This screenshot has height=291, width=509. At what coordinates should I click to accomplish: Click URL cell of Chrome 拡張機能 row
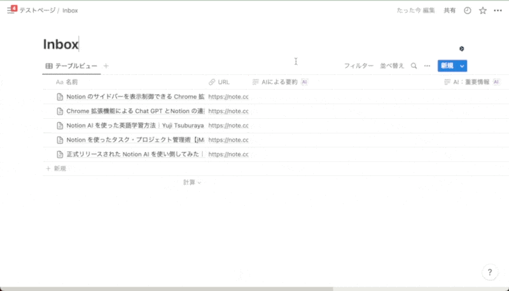tap(228, 111)
